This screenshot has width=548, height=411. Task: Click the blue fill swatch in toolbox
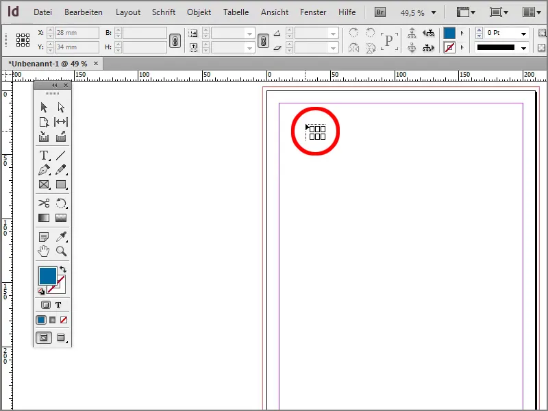[x=47, y=276]
